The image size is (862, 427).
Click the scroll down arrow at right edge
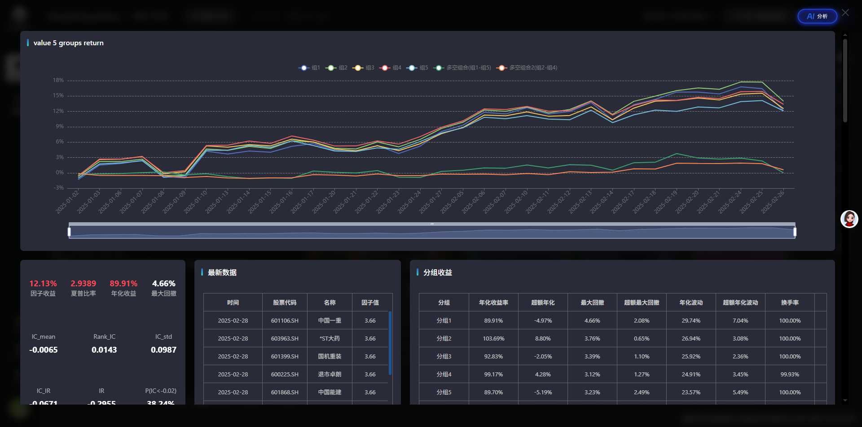coord(845,400)
